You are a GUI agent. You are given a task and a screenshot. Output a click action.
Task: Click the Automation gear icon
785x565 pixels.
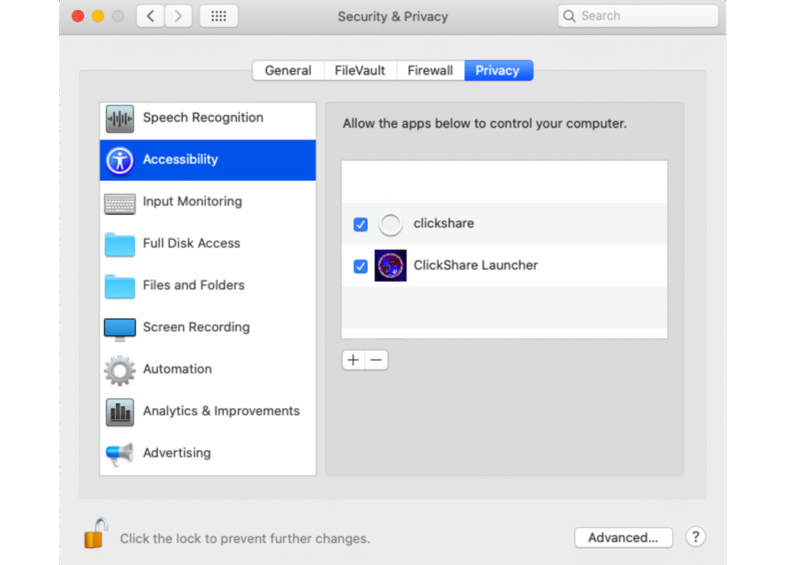coord(120,370)
